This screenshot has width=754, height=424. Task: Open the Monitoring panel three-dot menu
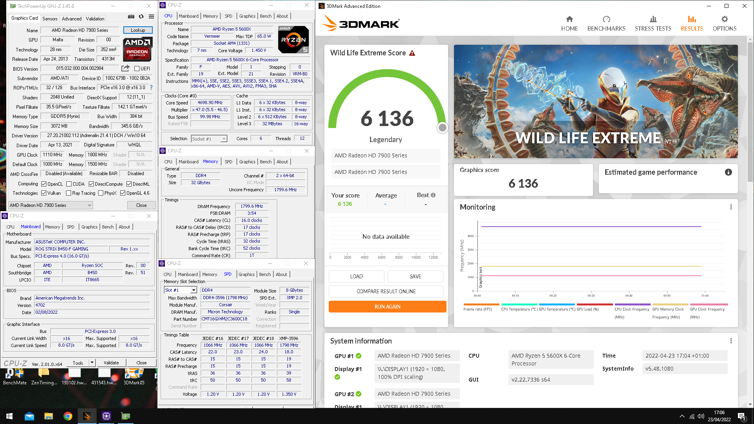coord(731,207)
